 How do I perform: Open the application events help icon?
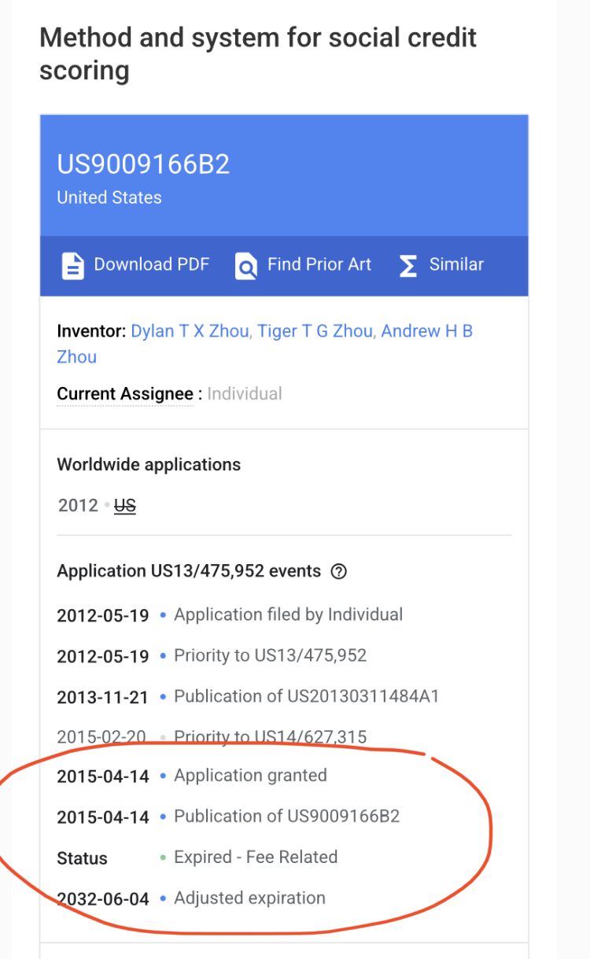coord(339,571)
